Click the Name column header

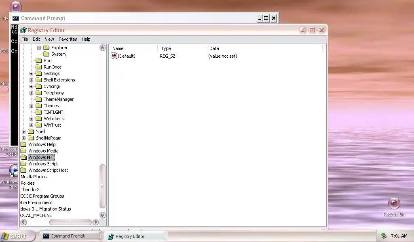coord(133,48)
